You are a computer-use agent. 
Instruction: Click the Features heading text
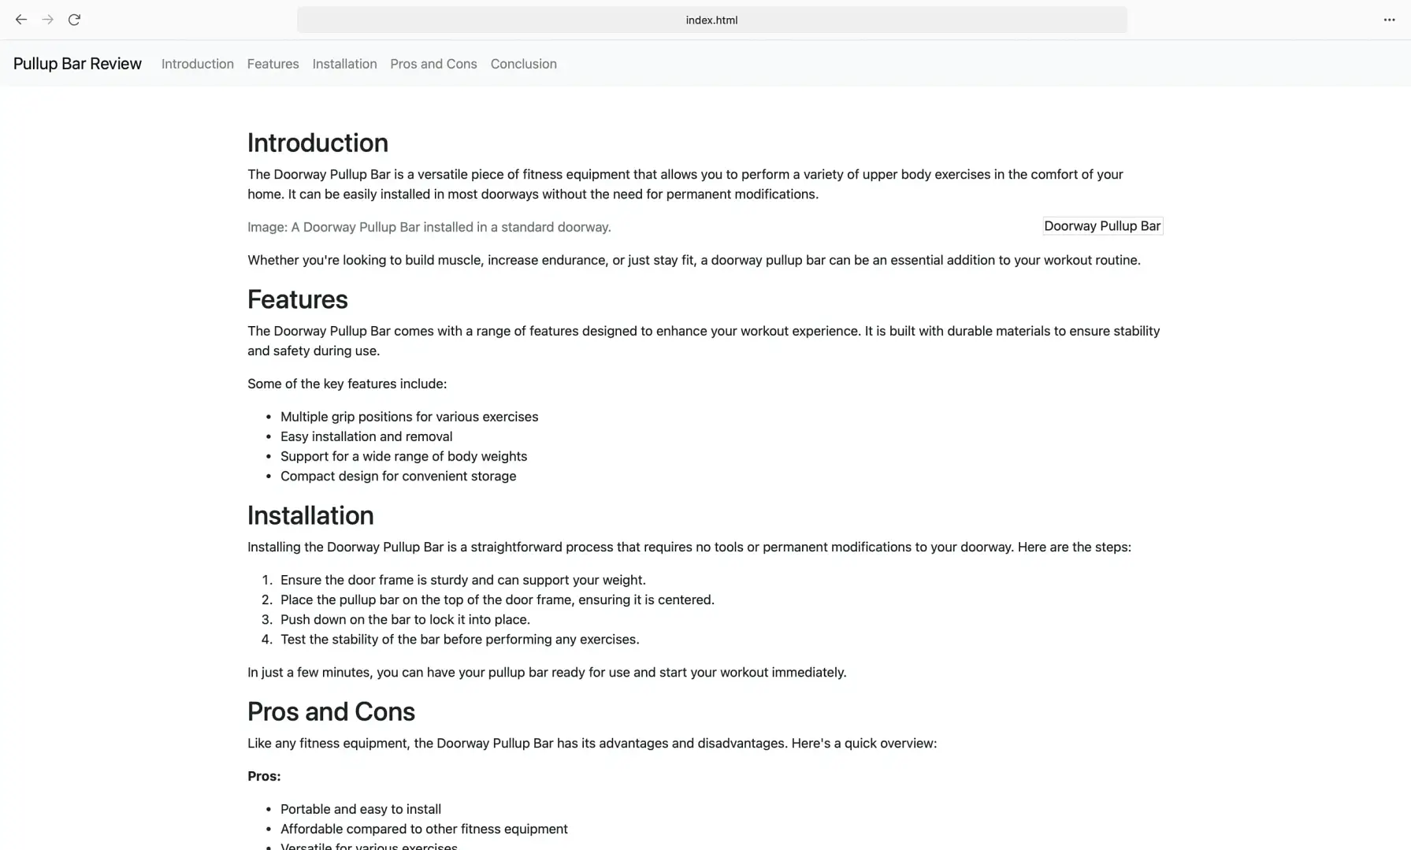coord(297,299)
